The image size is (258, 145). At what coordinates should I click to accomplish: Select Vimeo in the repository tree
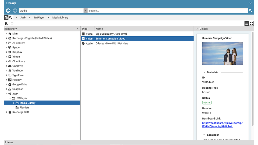tap(16, 57)
